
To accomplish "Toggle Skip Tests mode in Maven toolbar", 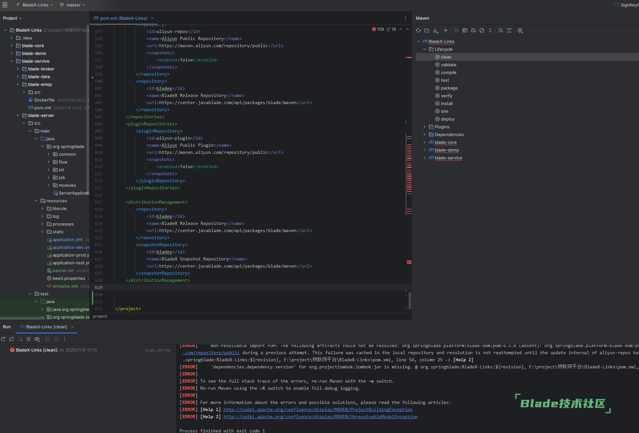I will point(482,30).
